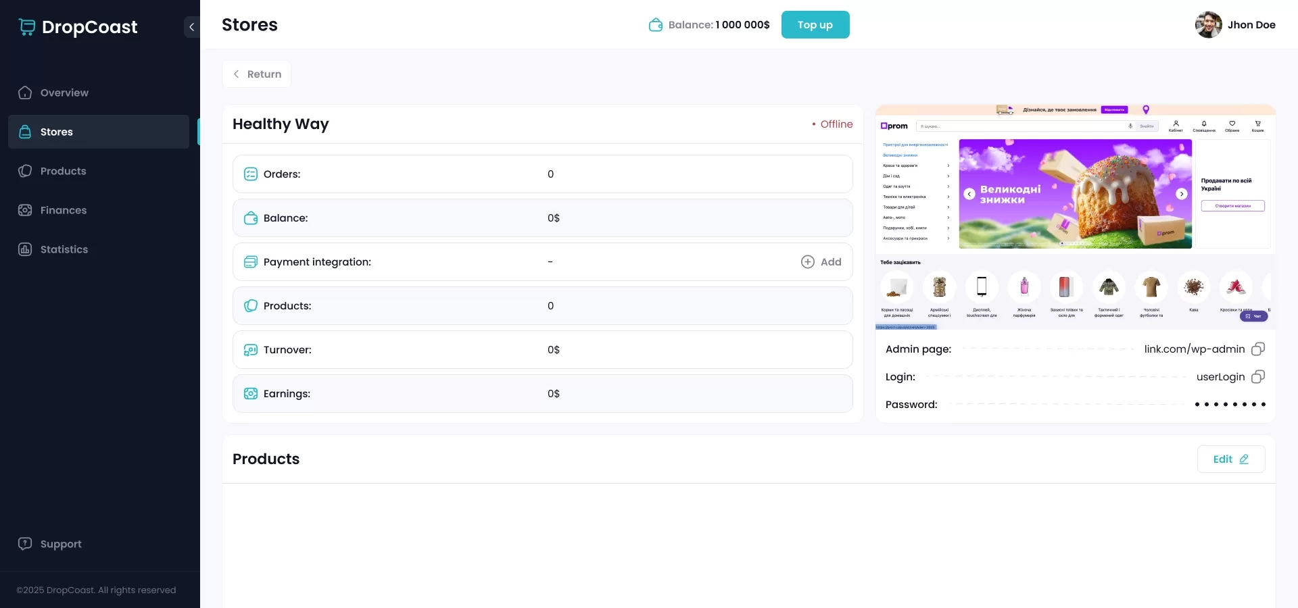This screenshot has width=1298, height=608.
Task: Collapse the sidebar with the chevron button
Action: tap(191, 27)
